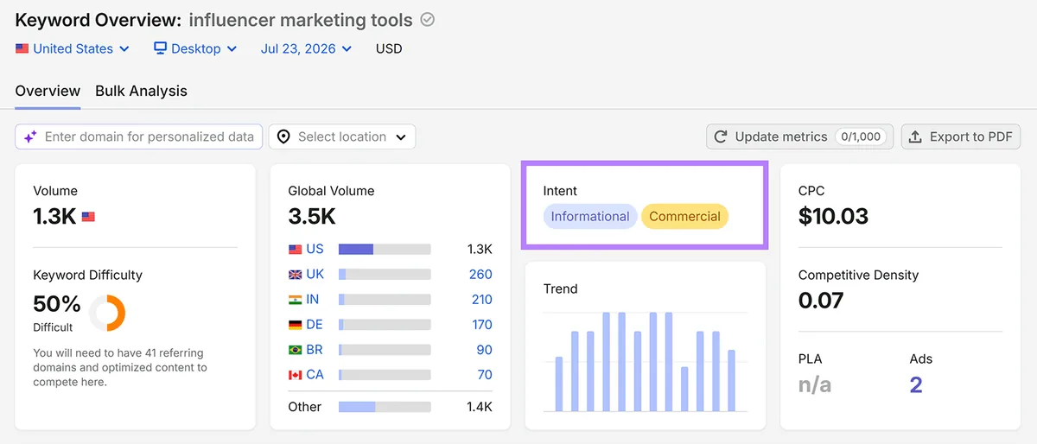The width and height of the screenshot is (1037, 444).
Task: Click the keyword title influencer marketing tools
Action: point(301,20)
